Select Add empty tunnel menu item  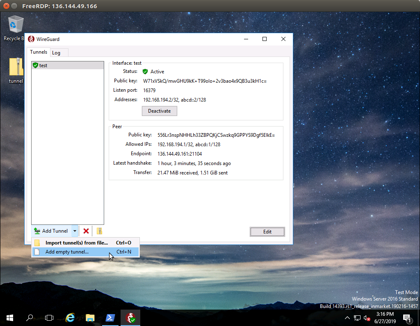[67, 252]
